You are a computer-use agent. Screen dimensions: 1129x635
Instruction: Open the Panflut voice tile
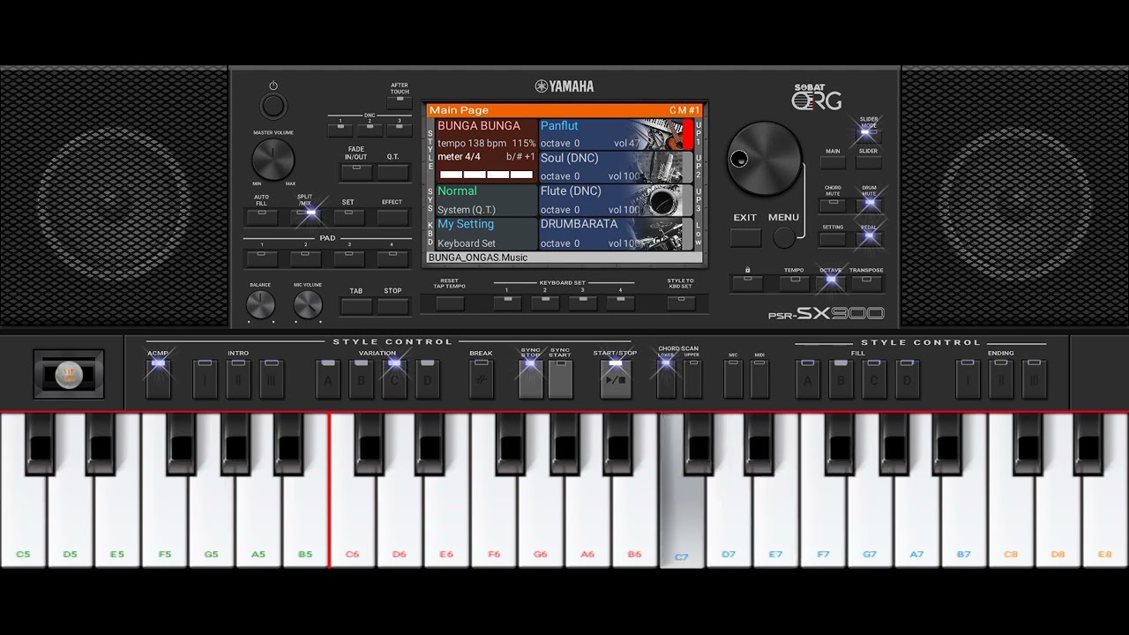tap(617, 134)
